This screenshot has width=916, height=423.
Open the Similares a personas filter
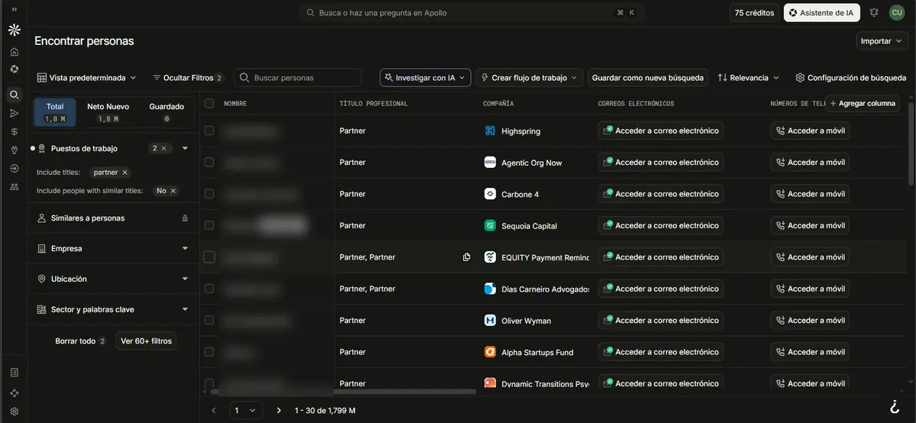(113, 218)
